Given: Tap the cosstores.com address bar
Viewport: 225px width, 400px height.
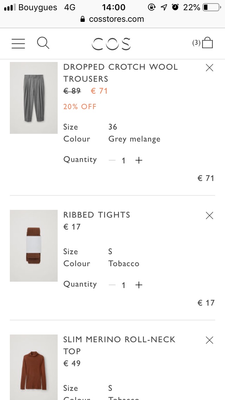Looking at the screenshot, I should (112, 19).
